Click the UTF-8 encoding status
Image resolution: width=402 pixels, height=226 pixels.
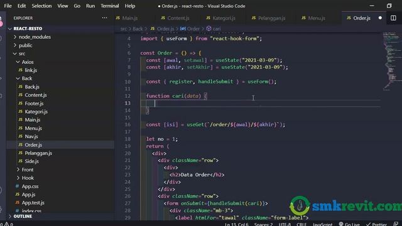tap(285, 224)
